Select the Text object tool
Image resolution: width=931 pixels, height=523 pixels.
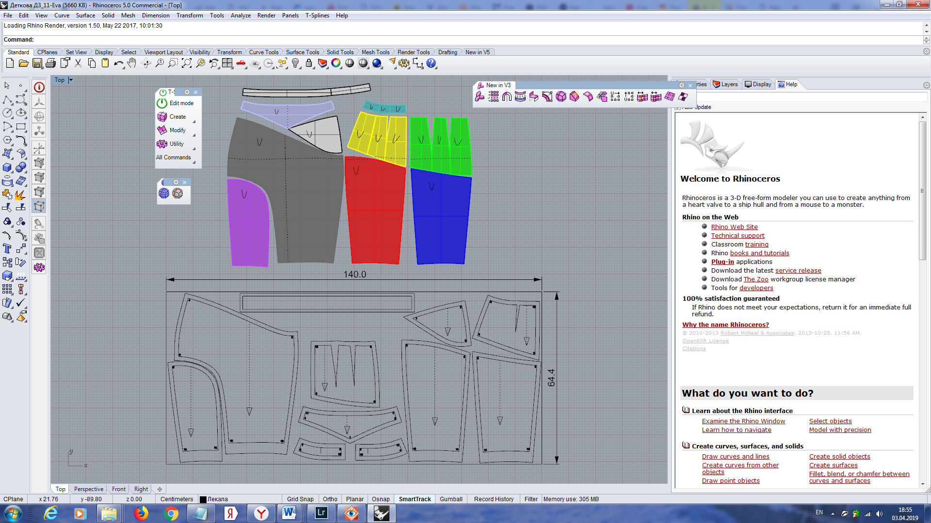tap(7, 248)
